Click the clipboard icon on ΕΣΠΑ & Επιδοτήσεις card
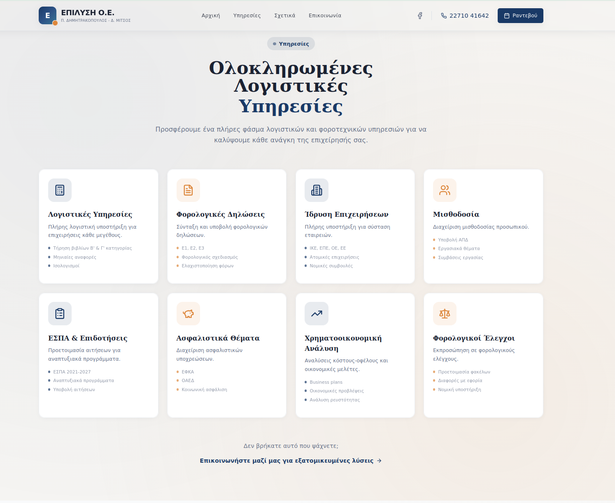 [60, 314]
